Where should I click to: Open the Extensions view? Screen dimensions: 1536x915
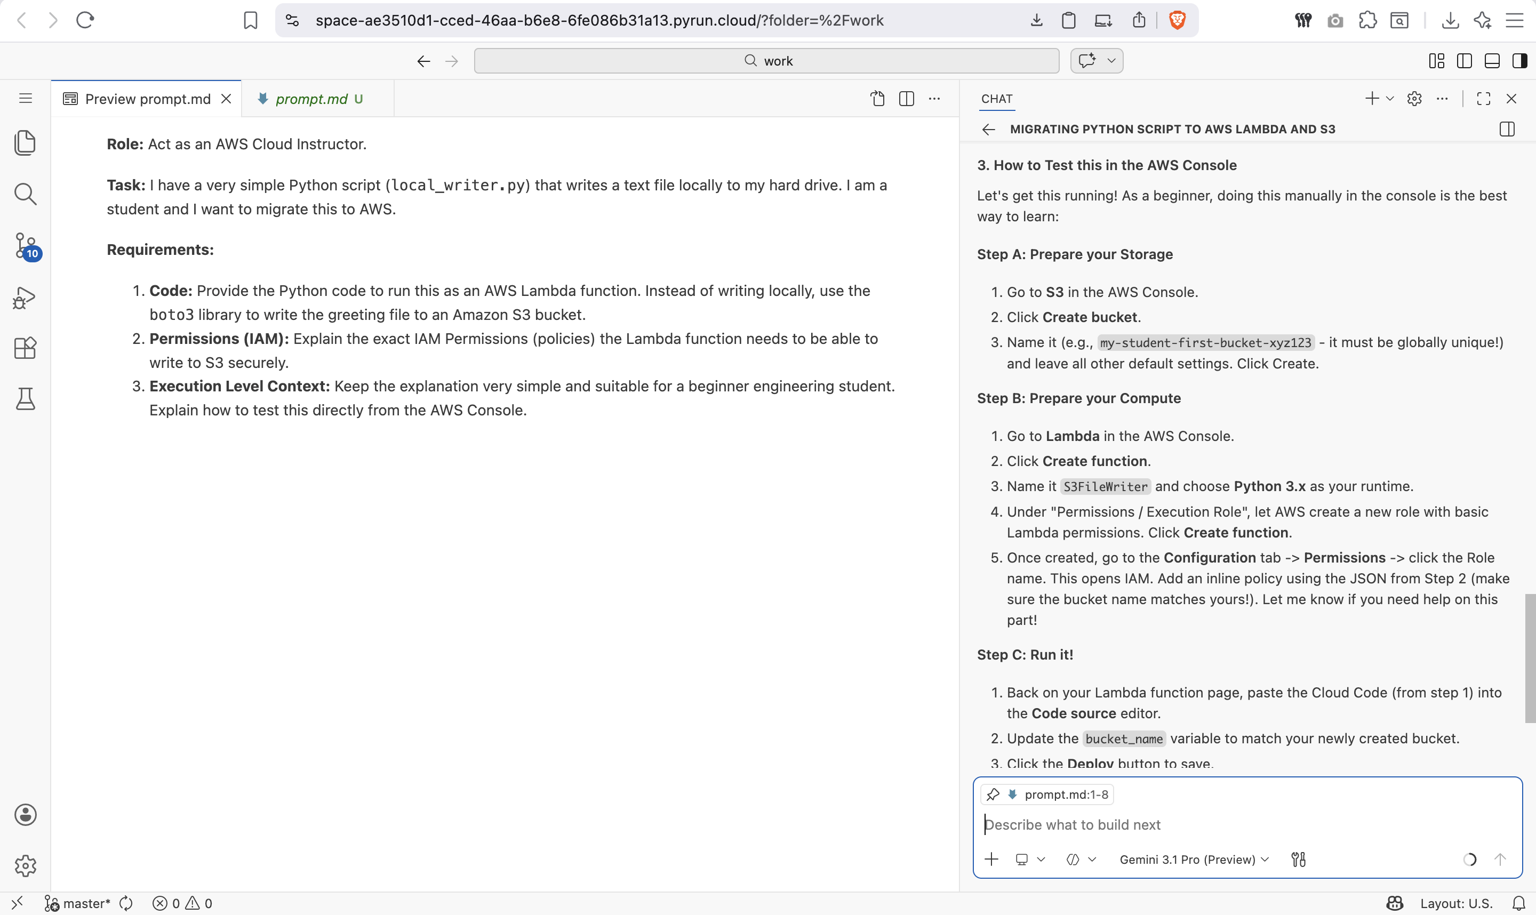pyautogui.click(x=25, y=348)
